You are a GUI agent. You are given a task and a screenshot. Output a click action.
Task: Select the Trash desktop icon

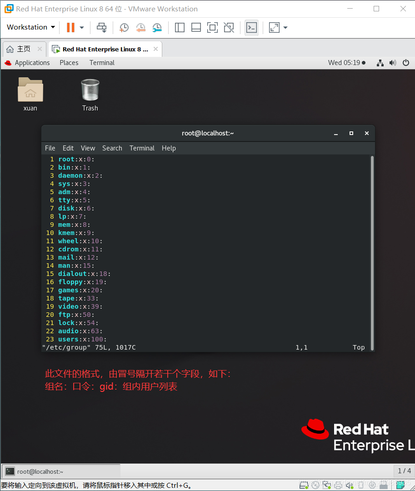[90, 95]
